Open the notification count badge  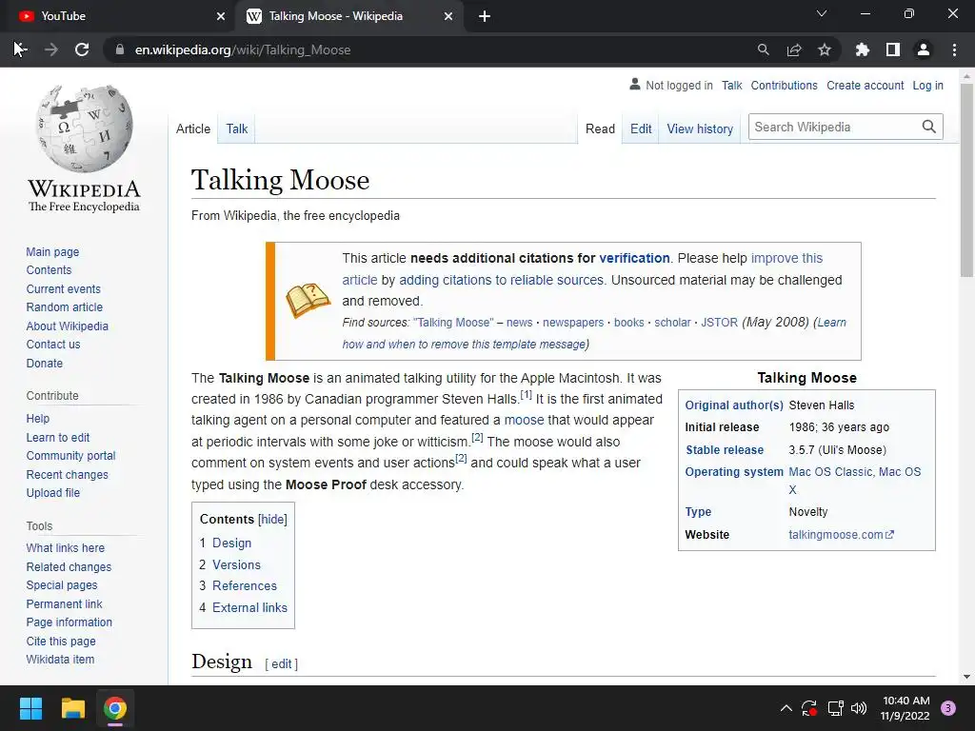coord(948,708)
